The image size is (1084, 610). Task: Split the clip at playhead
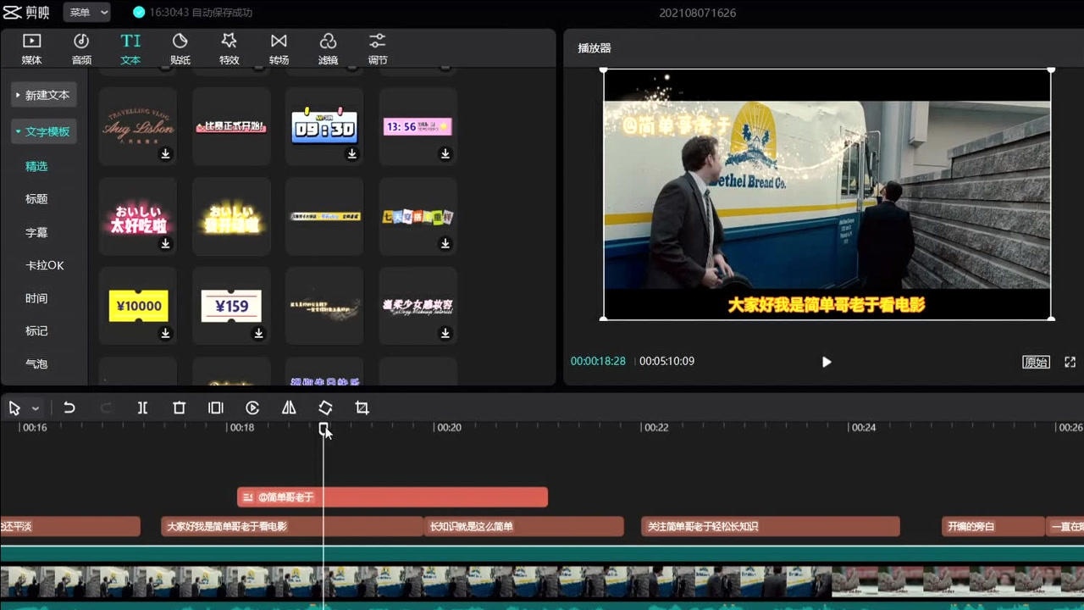(x=142, y=408)
